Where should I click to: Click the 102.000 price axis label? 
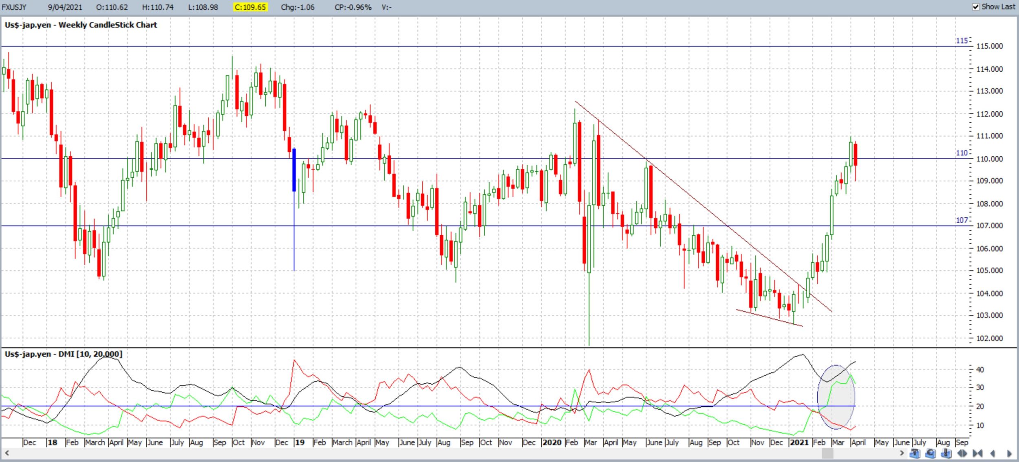pyautogui.click(x=990, y=338)
